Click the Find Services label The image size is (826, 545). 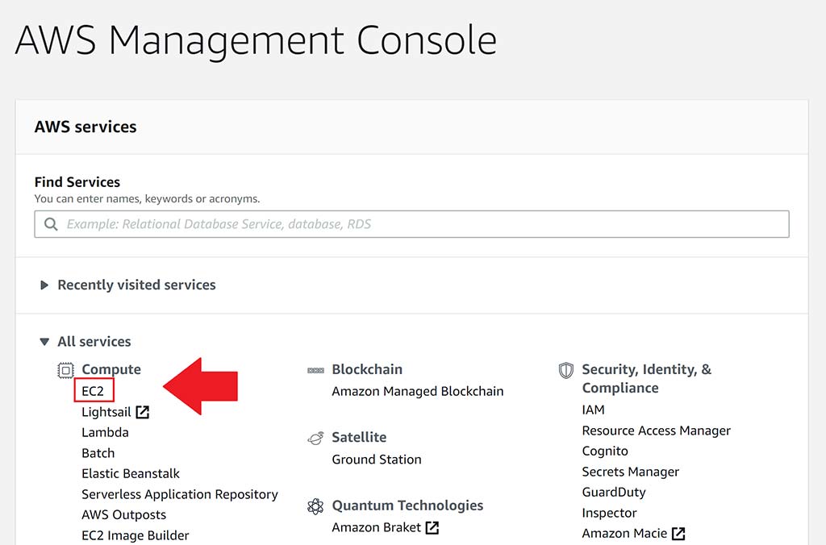click(x=77, y=182)
